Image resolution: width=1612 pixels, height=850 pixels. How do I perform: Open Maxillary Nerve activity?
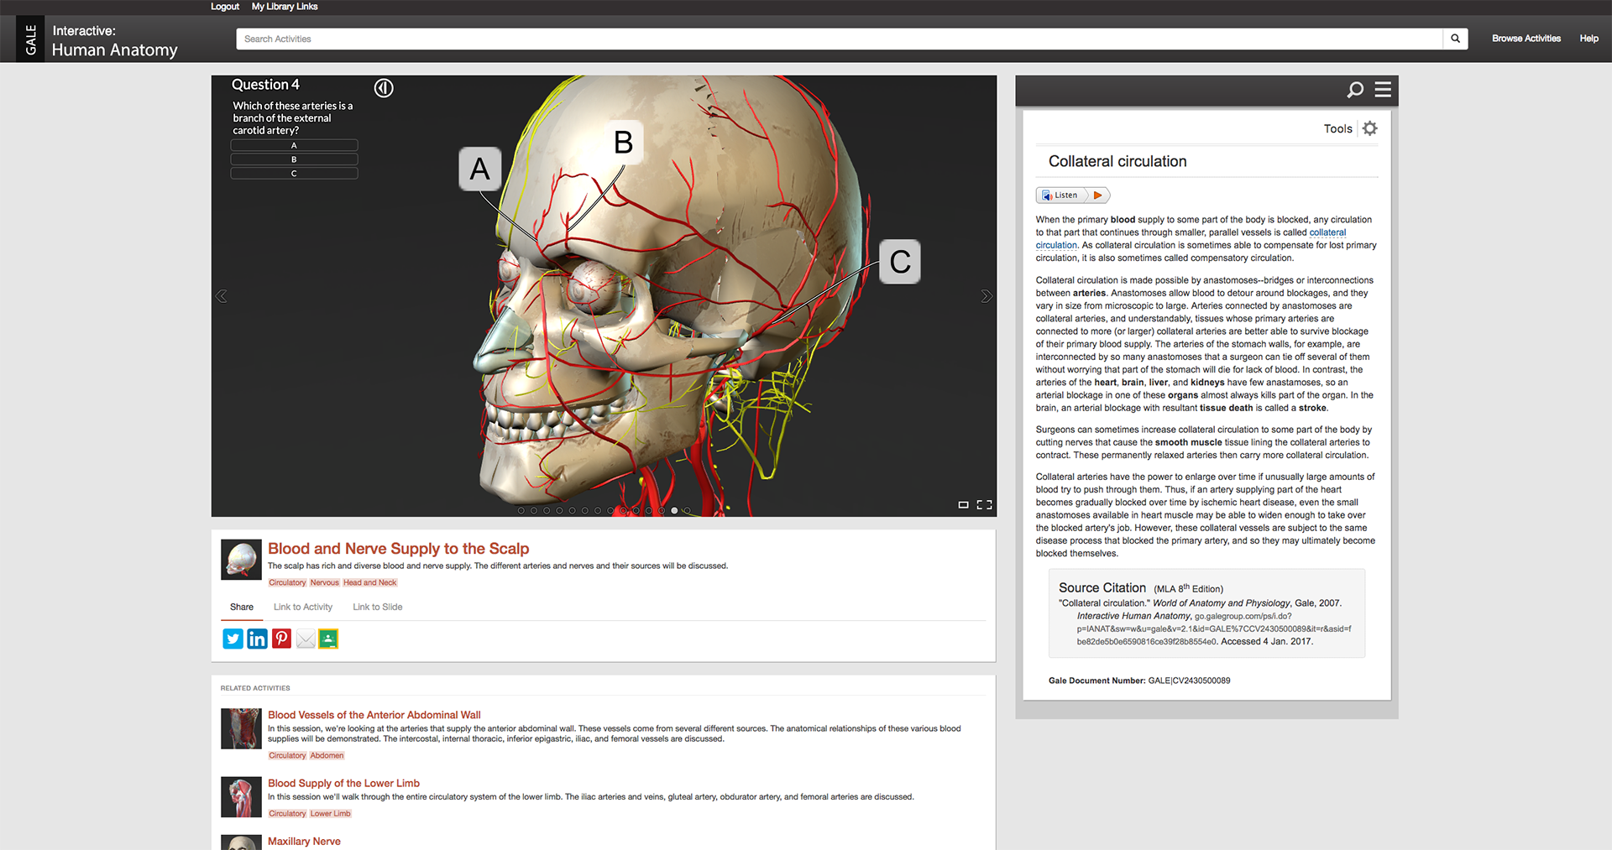(304, 841)
